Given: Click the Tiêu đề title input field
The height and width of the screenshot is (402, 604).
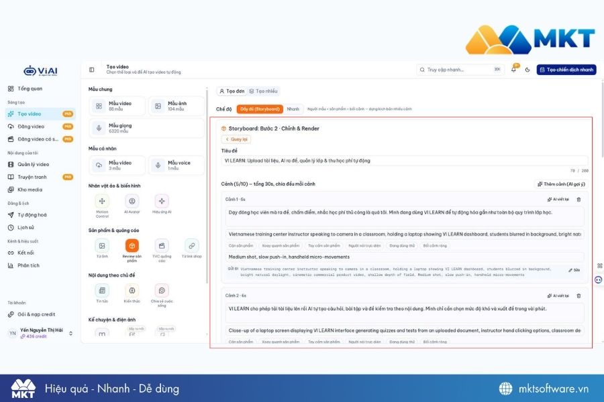Looking at the screenshot, I should click(405, 161).
